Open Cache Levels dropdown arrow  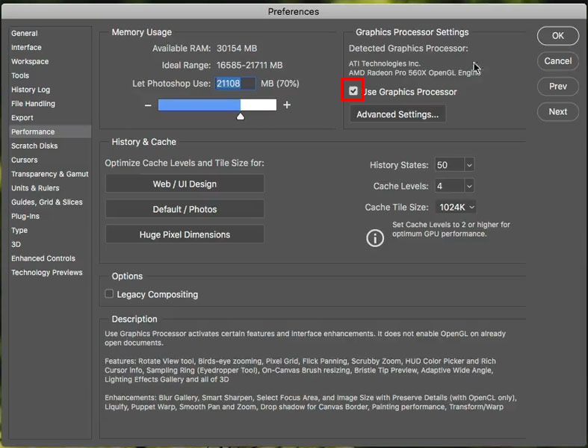point(469,186)
